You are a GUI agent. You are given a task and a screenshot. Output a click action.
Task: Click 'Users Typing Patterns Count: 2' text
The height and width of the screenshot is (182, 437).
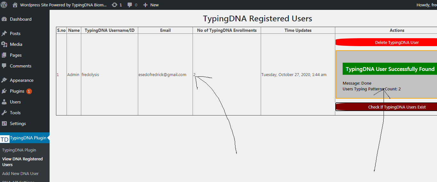click(372, 89)
